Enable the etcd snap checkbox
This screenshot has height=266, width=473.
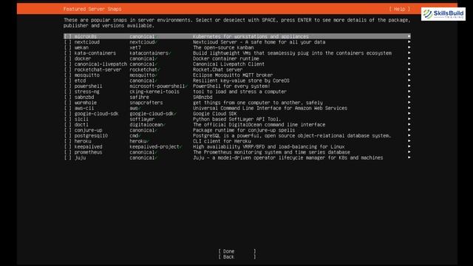pyautogui.click(x=67, y=81)
